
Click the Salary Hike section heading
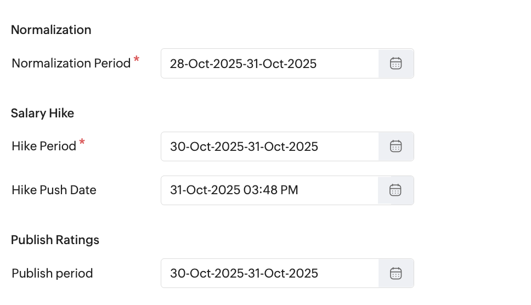click(42, 113)
